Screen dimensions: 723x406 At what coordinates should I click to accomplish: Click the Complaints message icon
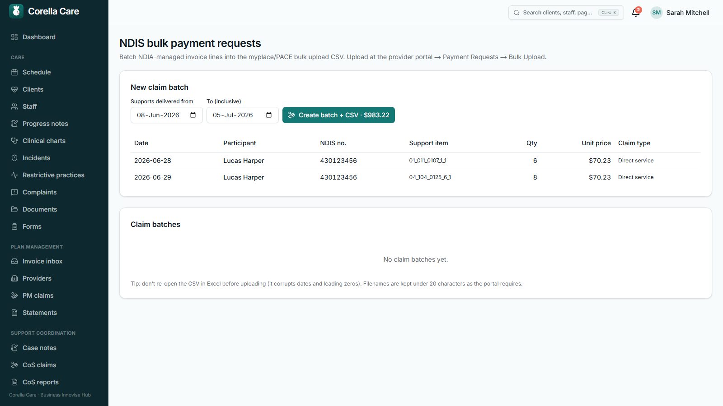[14, 192]
